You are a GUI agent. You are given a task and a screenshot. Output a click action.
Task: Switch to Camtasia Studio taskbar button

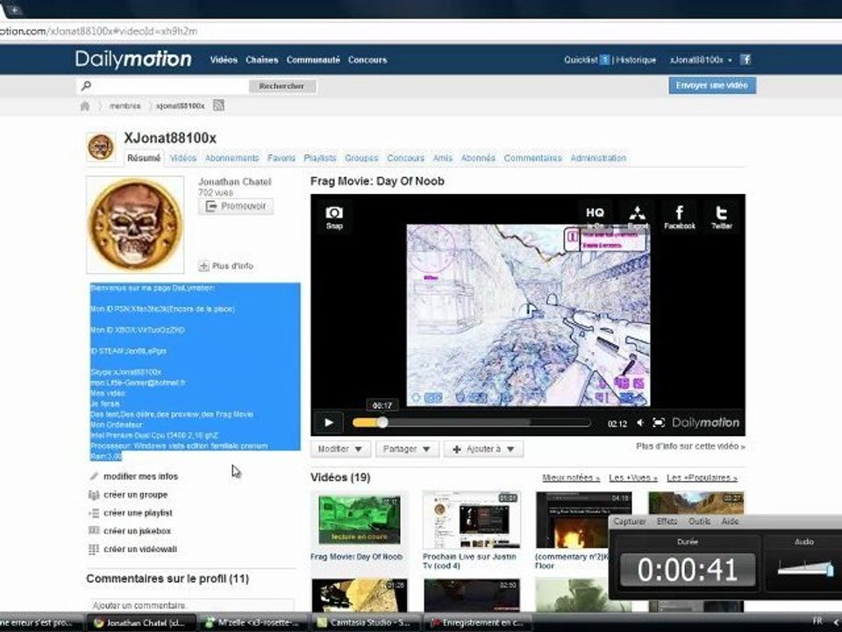pos(366,622)
